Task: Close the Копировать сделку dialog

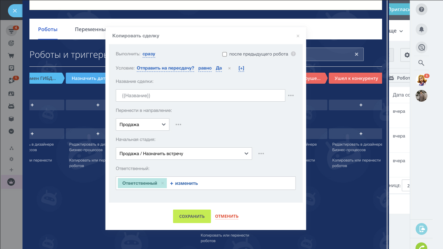Action: pyautogui.click(x=298, y=36)
